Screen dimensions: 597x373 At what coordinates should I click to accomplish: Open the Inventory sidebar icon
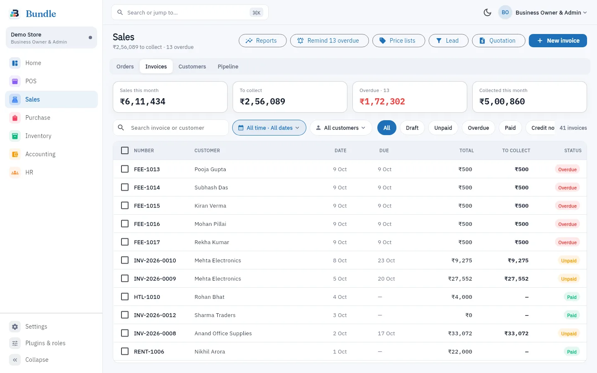(x=15, y=136)
